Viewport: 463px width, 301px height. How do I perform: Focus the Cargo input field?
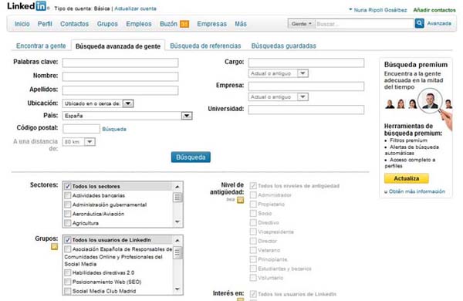coord(306,63)
